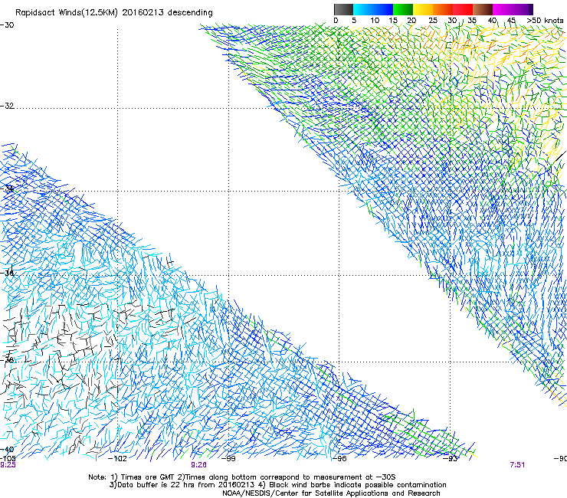The width and height of the screenshot is (567, 498).
Task: Select the purple '9:26' swath time label
Action: tap(199, 465)
